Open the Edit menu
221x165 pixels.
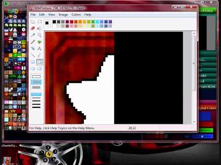point(41,15)
